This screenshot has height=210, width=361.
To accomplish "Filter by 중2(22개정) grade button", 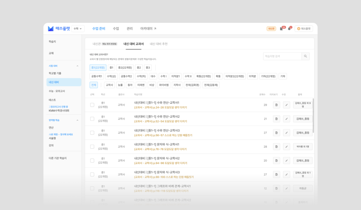I will 125,68.
